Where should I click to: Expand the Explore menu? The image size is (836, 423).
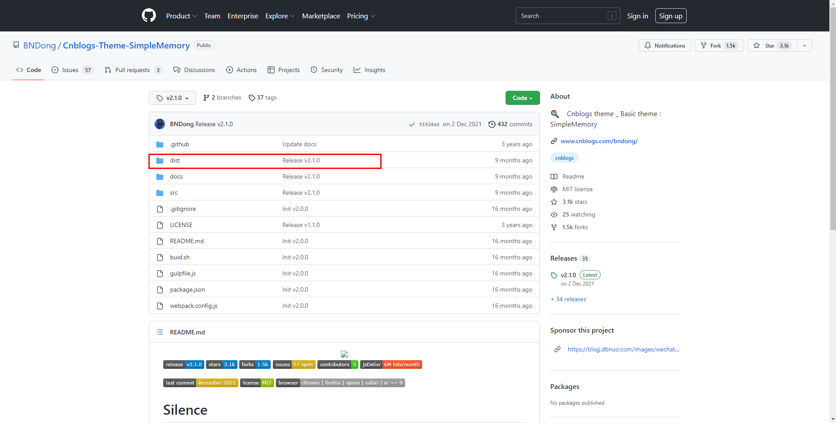click(x=280, y=16)
